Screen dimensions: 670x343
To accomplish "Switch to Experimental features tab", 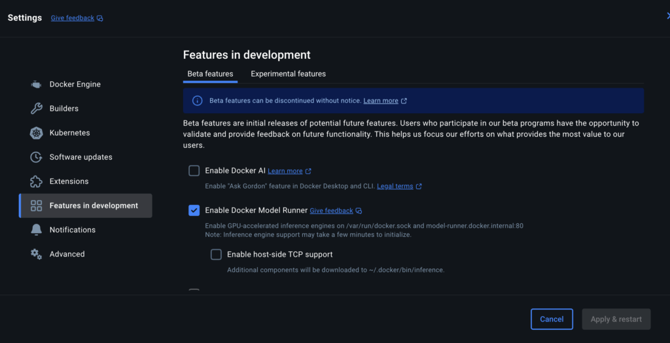I will (288, 74).
